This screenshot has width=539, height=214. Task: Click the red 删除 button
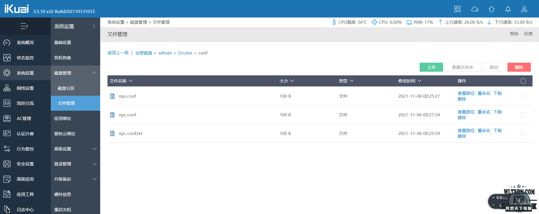point(519,67)
